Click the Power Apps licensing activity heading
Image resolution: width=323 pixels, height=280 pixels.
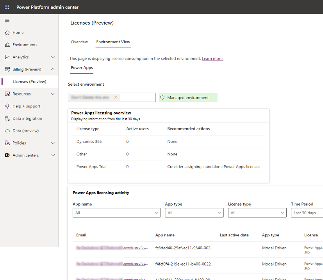(101, 193)
